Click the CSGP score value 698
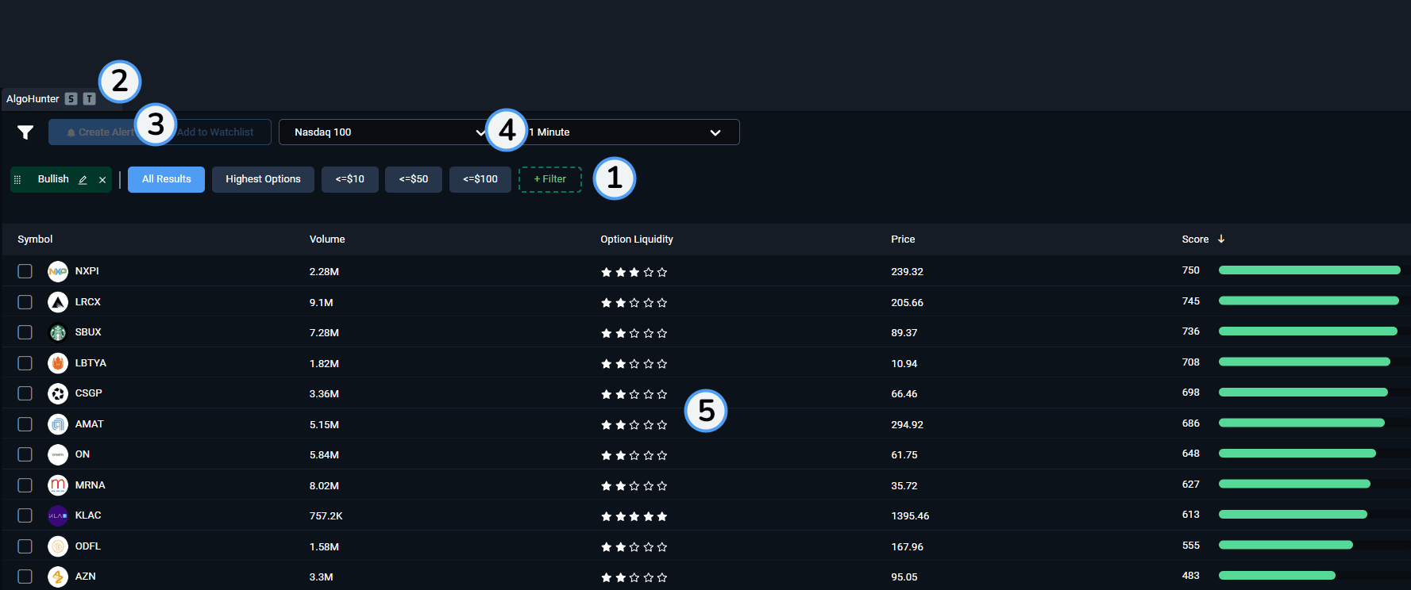The height and width of the screenshot is (590, 1411). click(x=1190, y=393)
